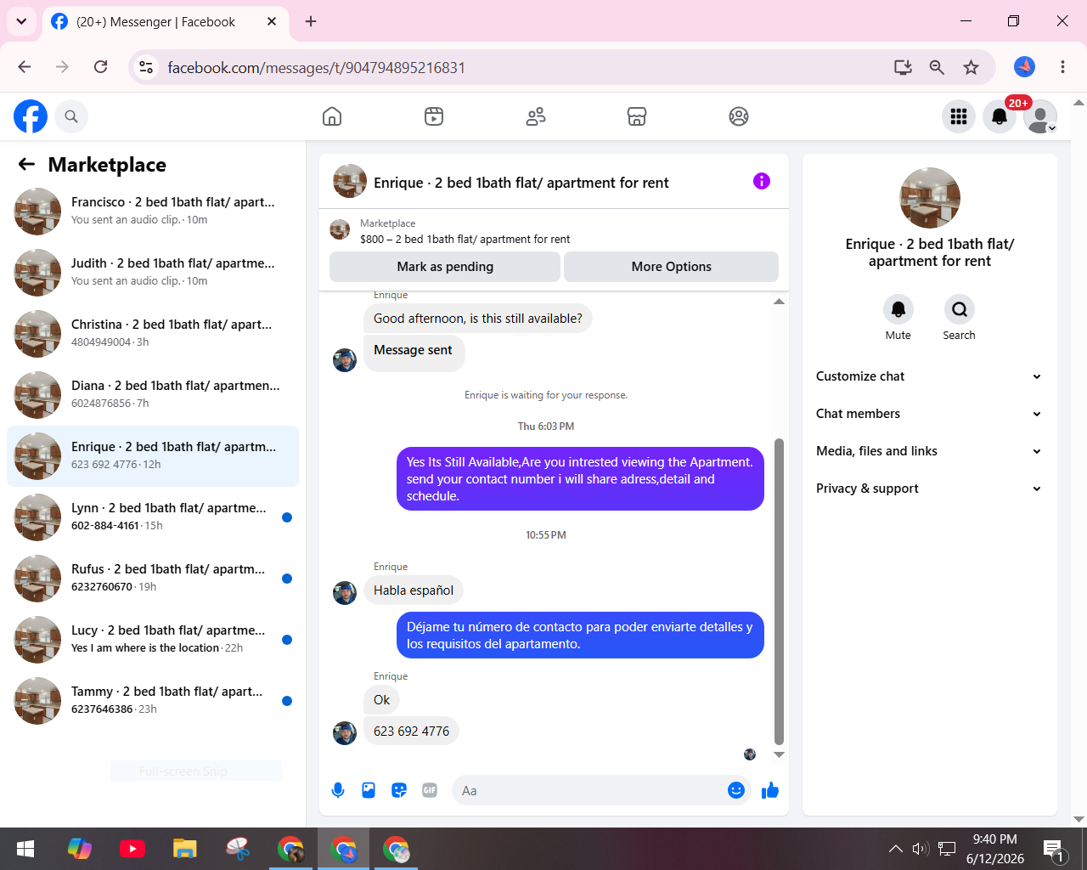Click the '623 692 4776' message bubble

click(411, 732)
